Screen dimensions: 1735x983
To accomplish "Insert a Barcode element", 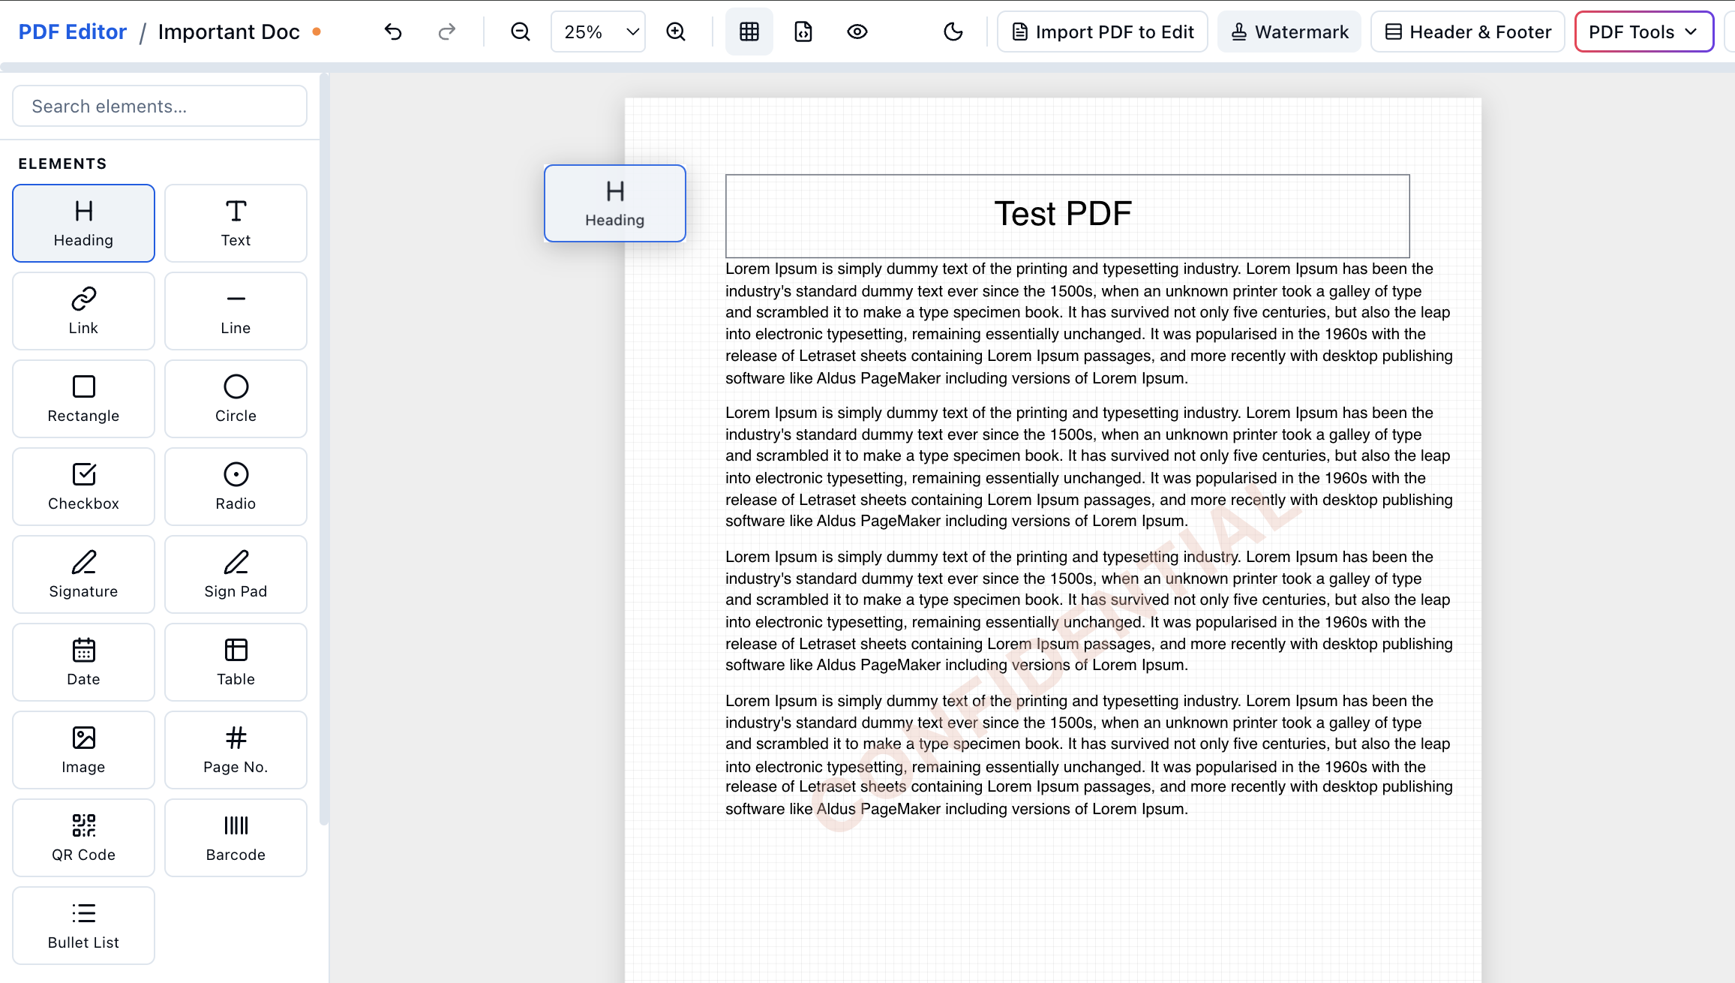I will [236, 837].
